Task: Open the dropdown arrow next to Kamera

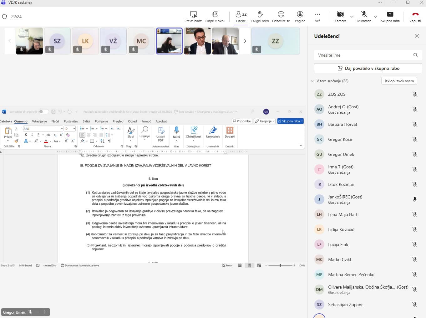Action: pos(352,17)
